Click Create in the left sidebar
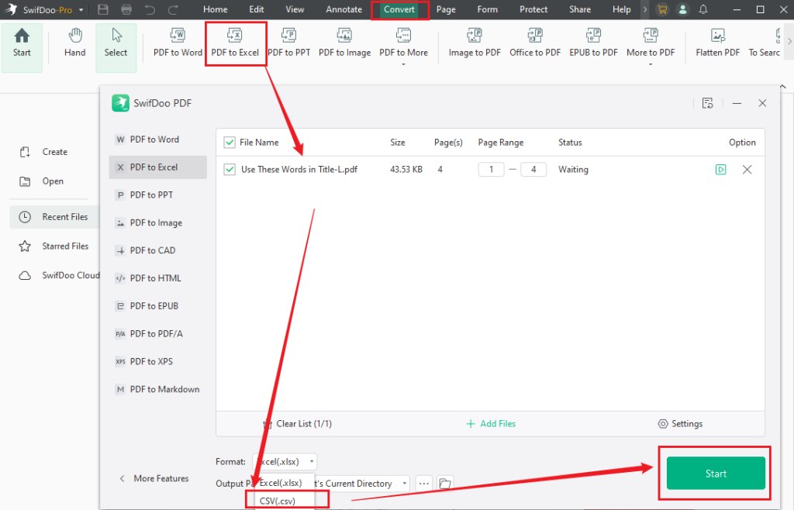794x510 pixels. click(43, 152)
